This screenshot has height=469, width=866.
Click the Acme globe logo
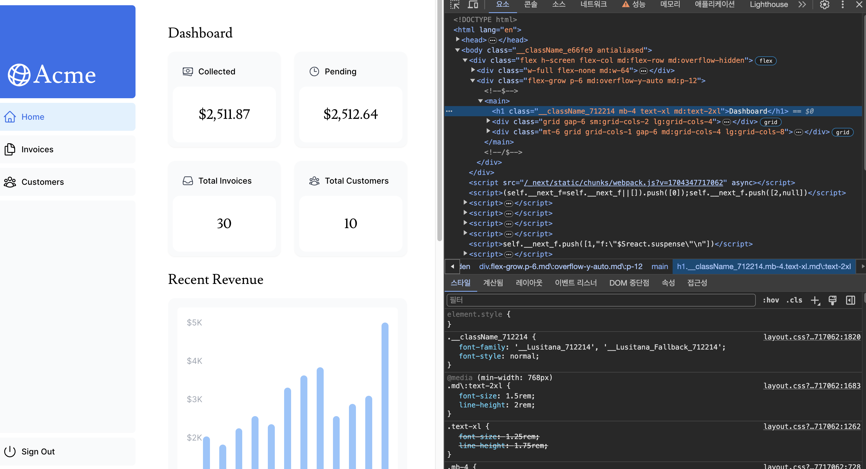click(x=19, y=75)
